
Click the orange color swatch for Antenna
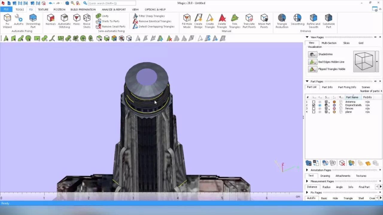(x=334, y=102)
